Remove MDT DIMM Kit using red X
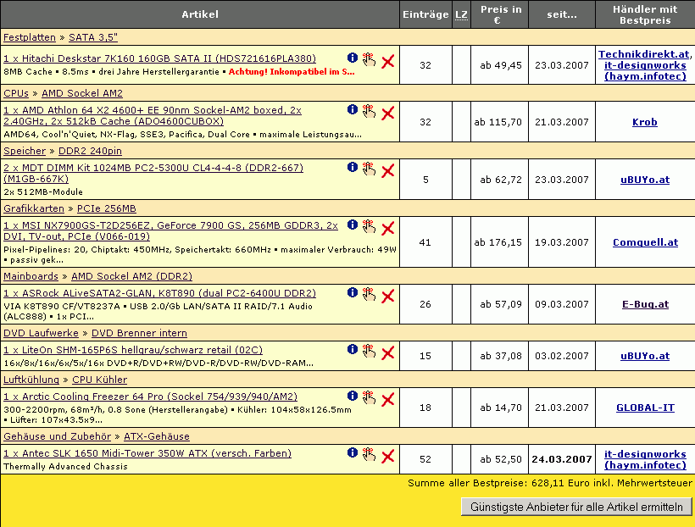The width and height of the screenshot is (695, 527). [x=388, y=170]
